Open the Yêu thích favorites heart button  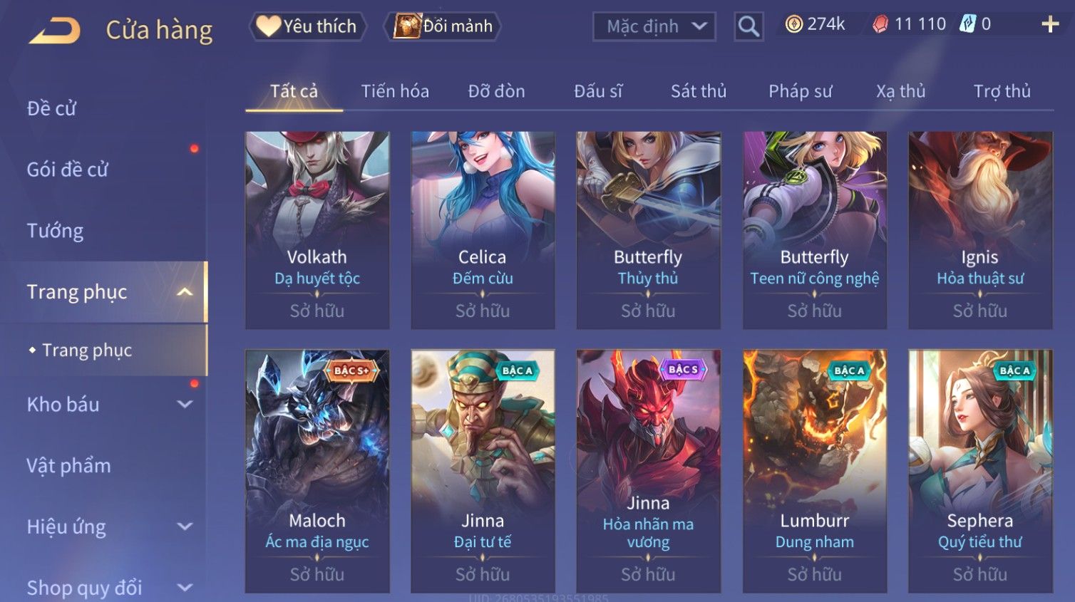(307, 26)
